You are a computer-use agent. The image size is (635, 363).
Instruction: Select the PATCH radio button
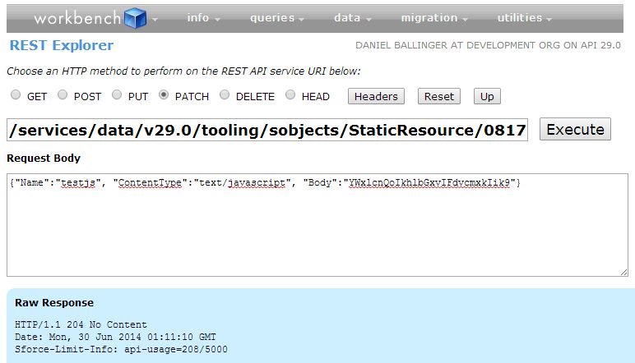tap(164, 95)
